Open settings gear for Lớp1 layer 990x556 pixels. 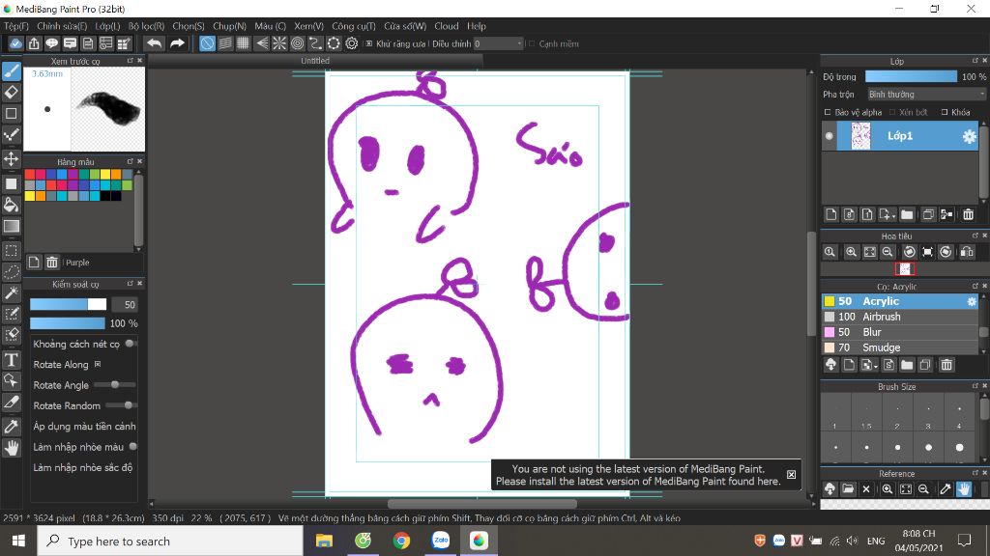[969, 137]
